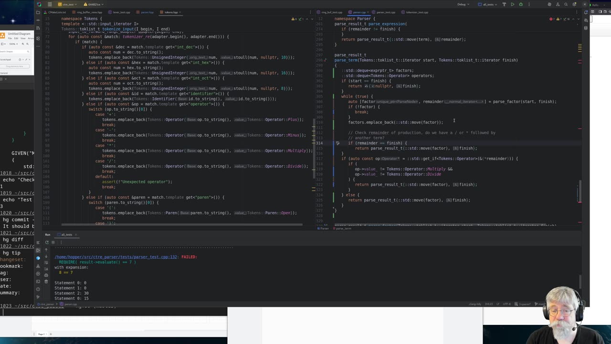Viewport: 611px width, 344px height.
Task: Switch to lexer_test.cpp tab
Action: click(119, 12)
